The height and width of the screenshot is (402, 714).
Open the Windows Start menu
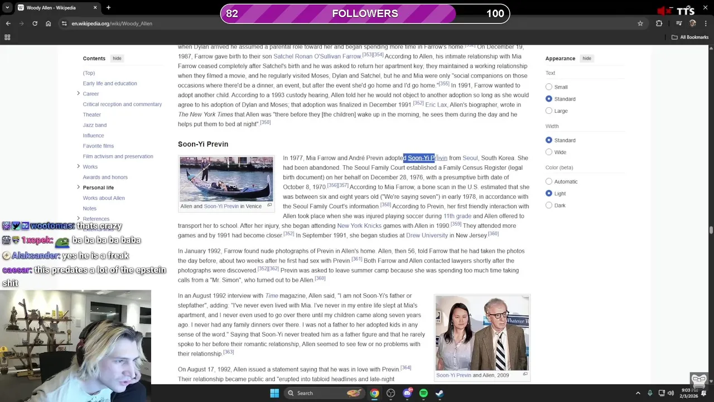tap(274, 393)
